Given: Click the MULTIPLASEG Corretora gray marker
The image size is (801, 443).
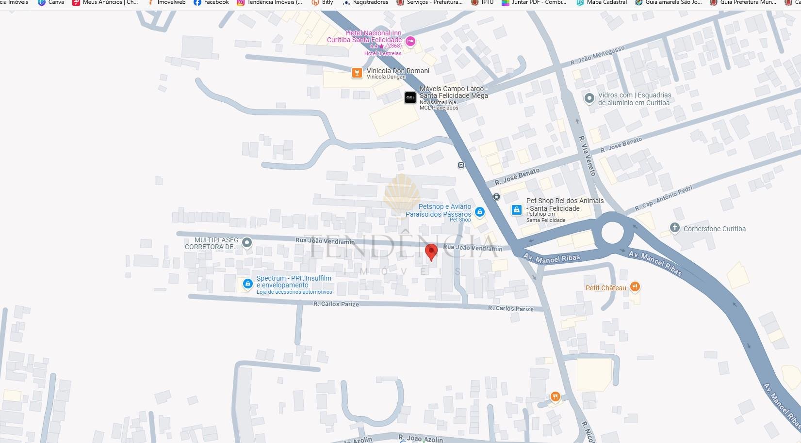Looking at the screenshot, I should coord(247,242).
